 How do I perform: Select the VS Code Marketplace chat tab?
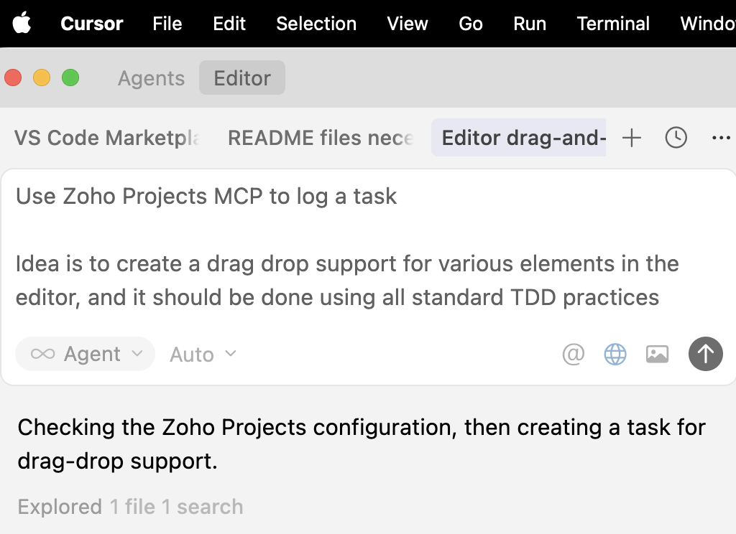106,138
